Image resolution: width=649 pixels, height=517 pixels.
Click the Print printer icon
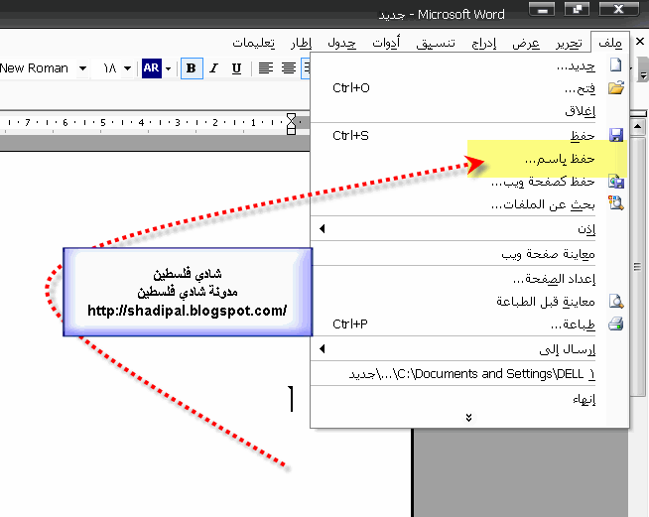coord(616,323)
